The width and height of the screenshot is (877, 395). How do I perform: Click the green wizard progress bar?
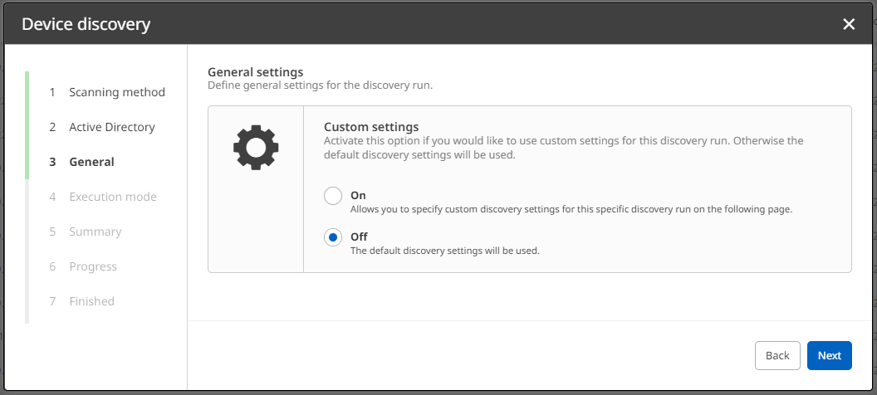coord(27,124)
